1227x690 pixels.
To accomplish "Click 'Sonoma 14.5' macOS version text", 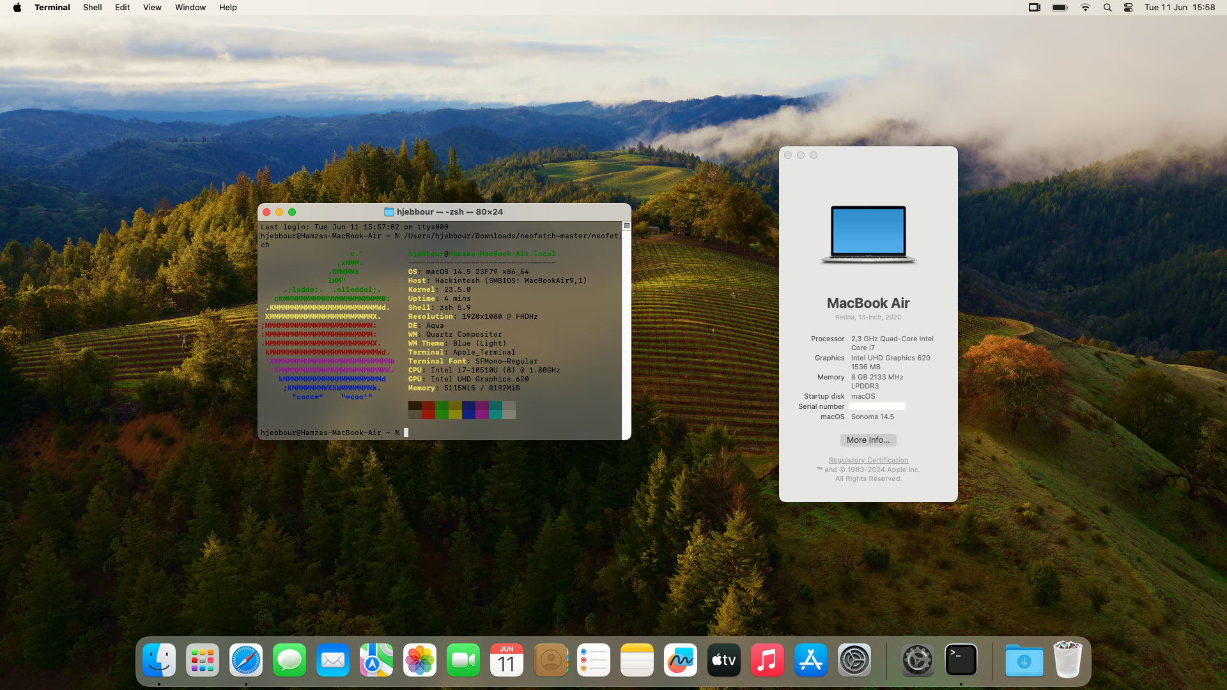I will [872, 417].
